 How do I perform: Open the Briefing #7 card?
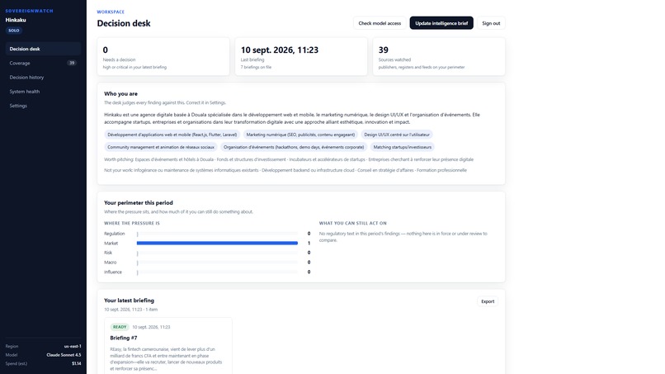click(168, 346)
